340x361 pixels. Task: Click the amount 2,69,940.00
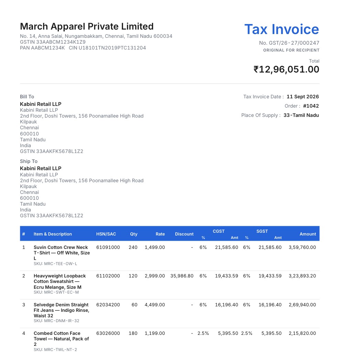click(302, 305)
